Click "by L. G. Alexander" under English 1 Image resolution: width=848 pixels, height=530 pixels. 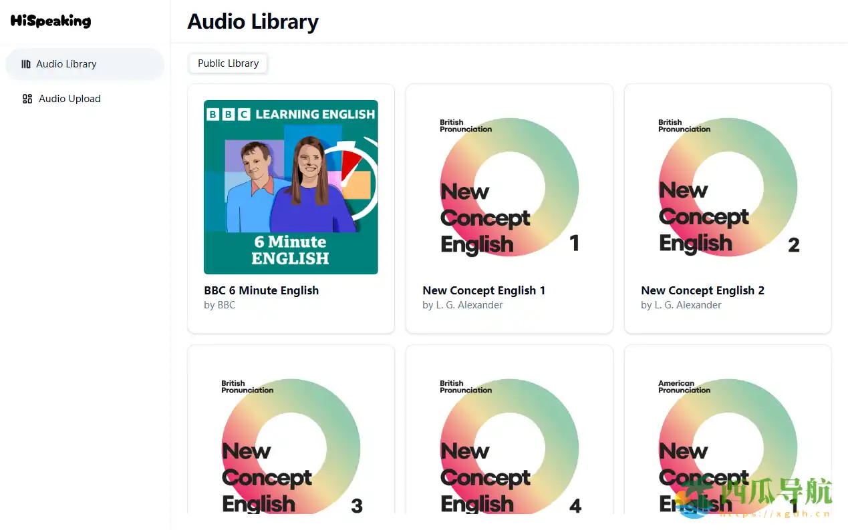coord(462,305)
